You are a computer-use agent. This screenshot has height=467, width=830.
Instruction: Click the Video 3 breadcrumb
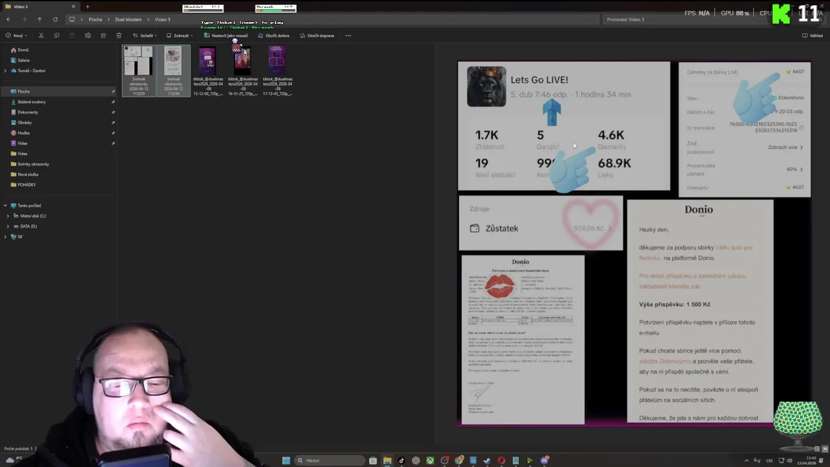[163, 19]
